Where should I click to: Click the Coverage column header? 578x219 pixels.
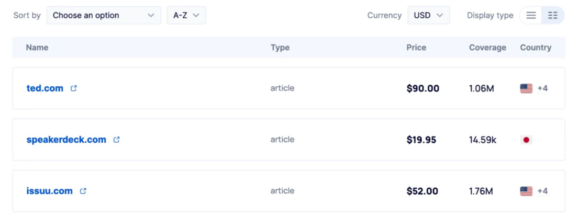pos(487,48)
